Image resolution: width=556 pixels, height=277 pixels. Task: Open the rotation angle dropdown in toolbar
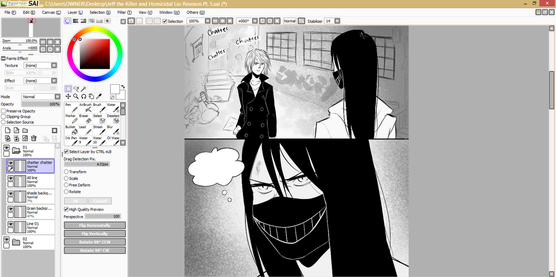point(256,21)
